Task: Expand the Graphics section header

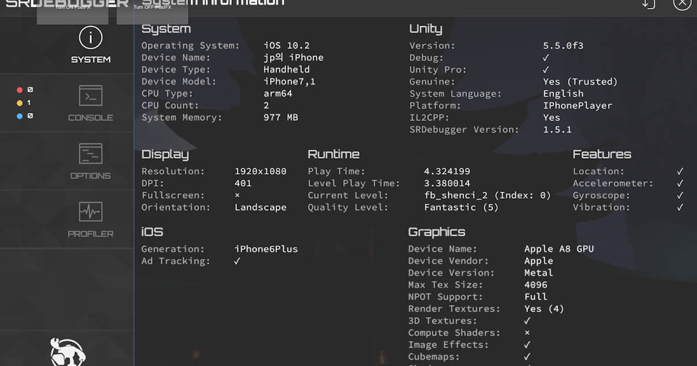Action: 437,231
